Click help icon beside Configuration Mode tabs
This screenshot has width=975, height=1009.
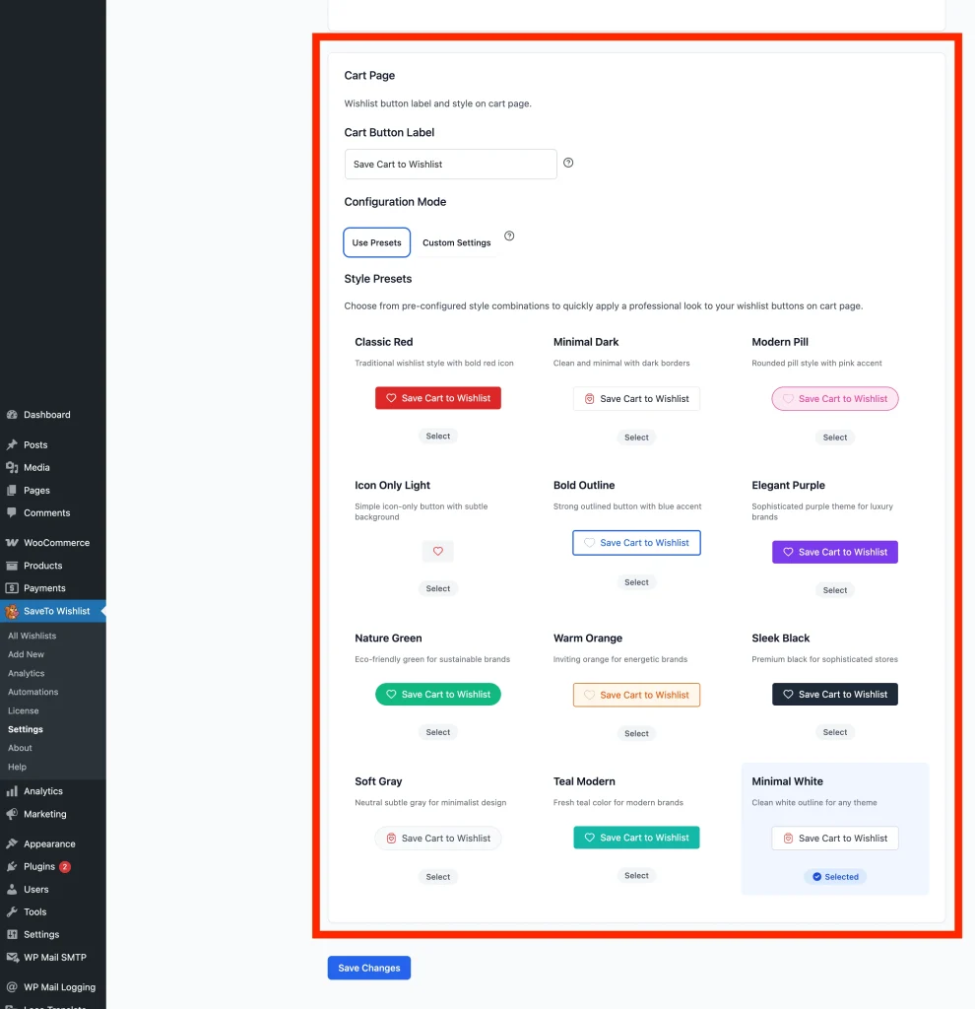tap(509, 236)
